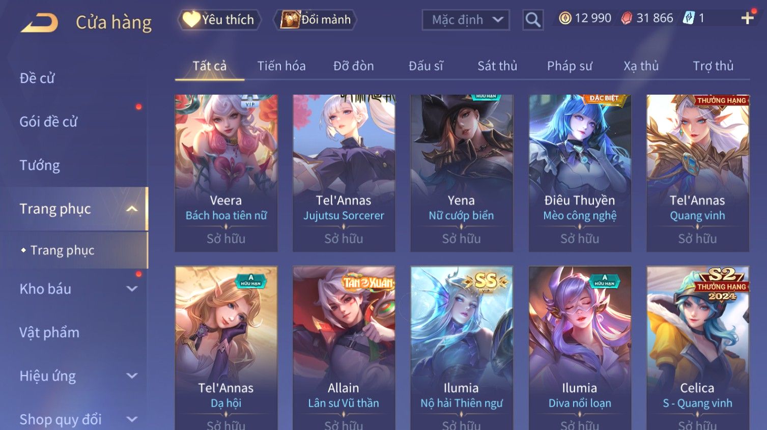Image resolution: width=767 pixels, height=430 pixels.
Task: Open the Mặc định sort dropdown
Action: point(466,20)
